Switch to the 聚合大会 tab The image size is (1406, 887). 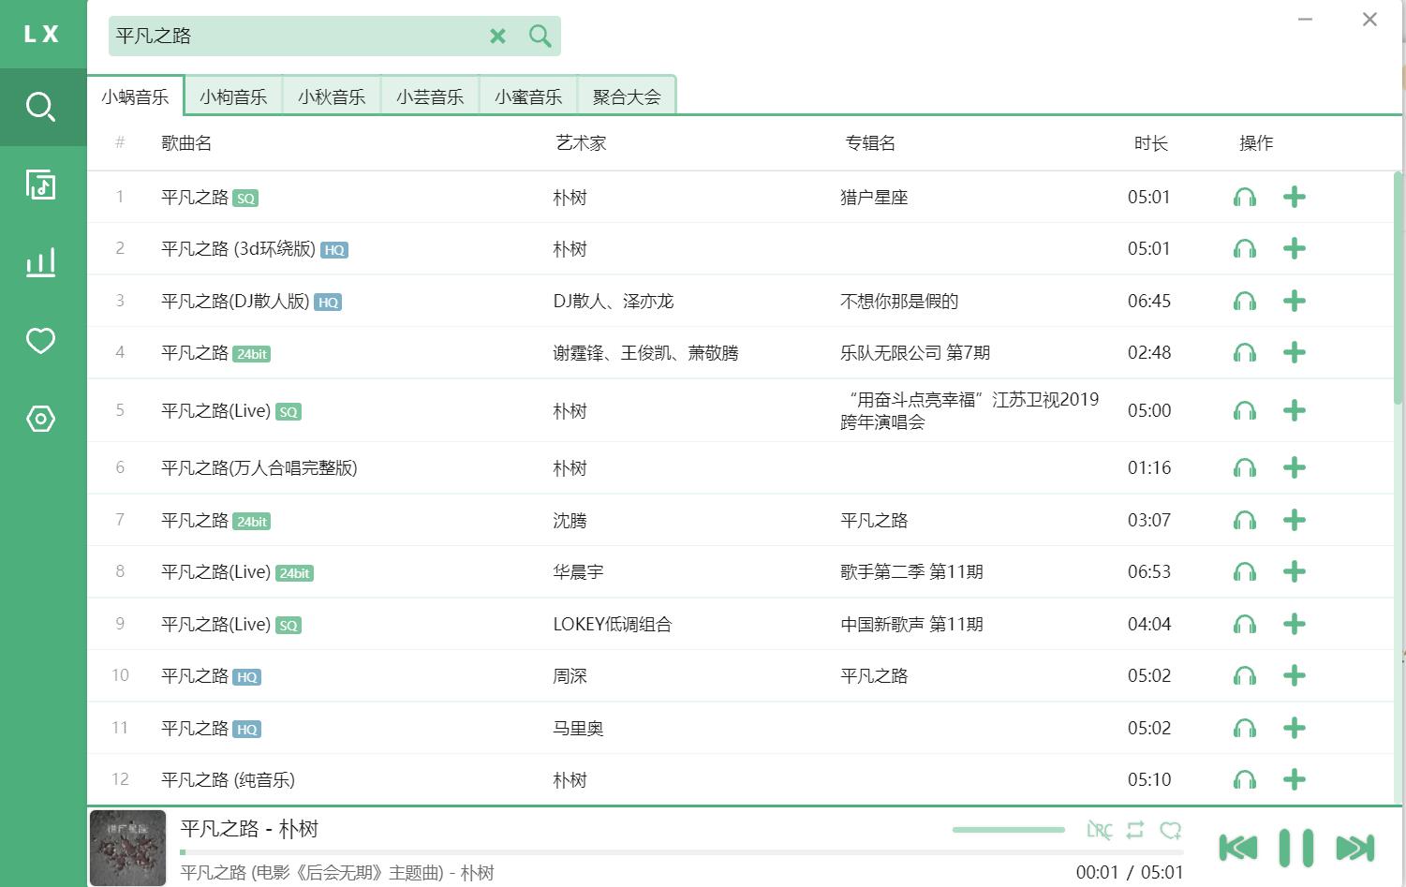627,96
